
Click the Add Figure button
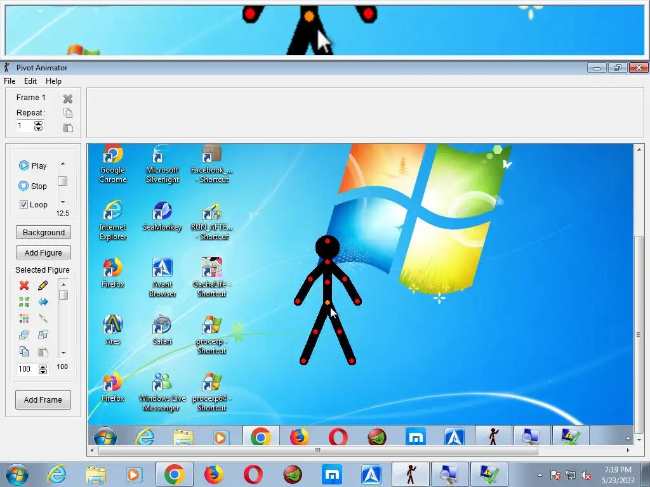click(44, 252)
